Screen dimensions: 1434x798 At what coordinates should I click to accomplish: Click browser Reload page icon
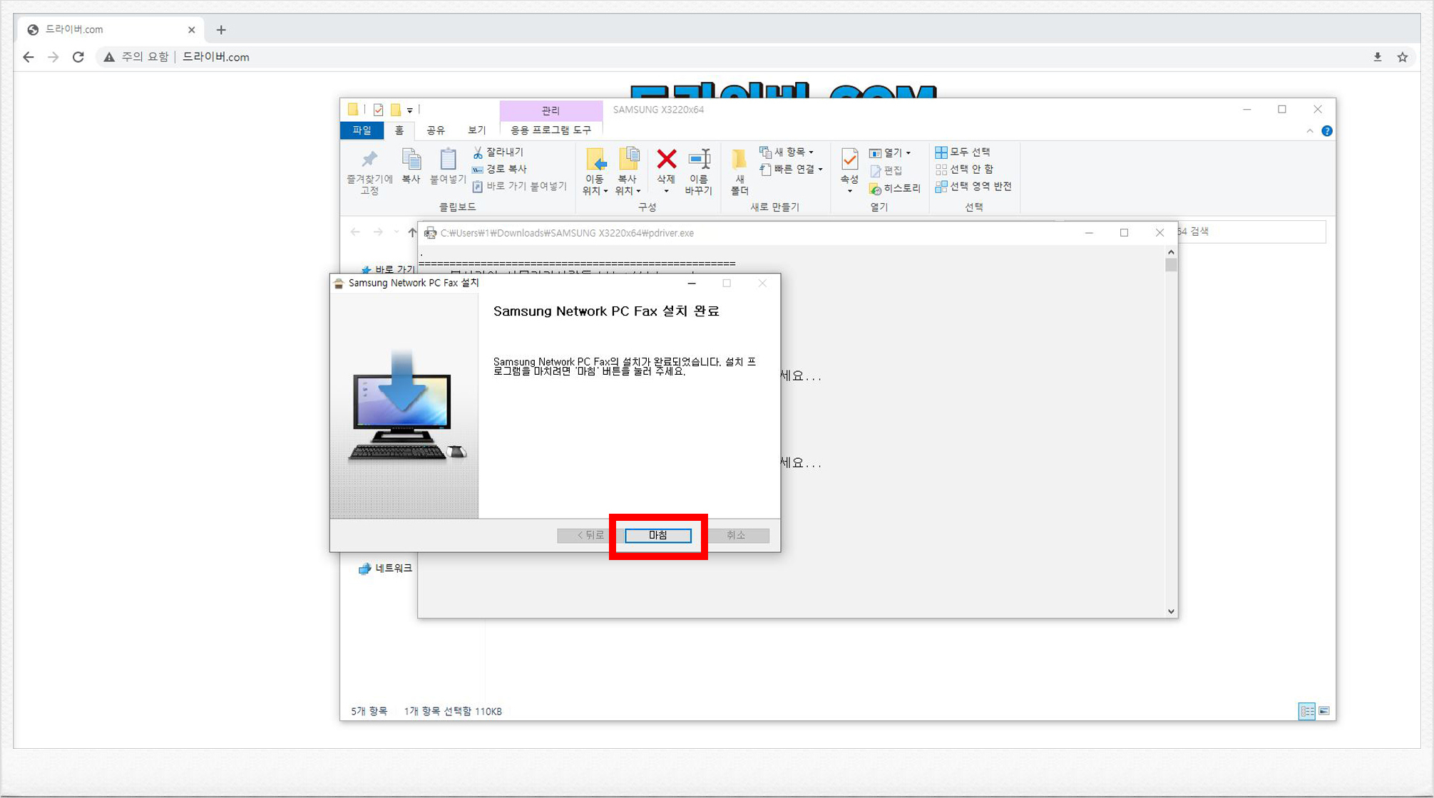click(78, 57)
